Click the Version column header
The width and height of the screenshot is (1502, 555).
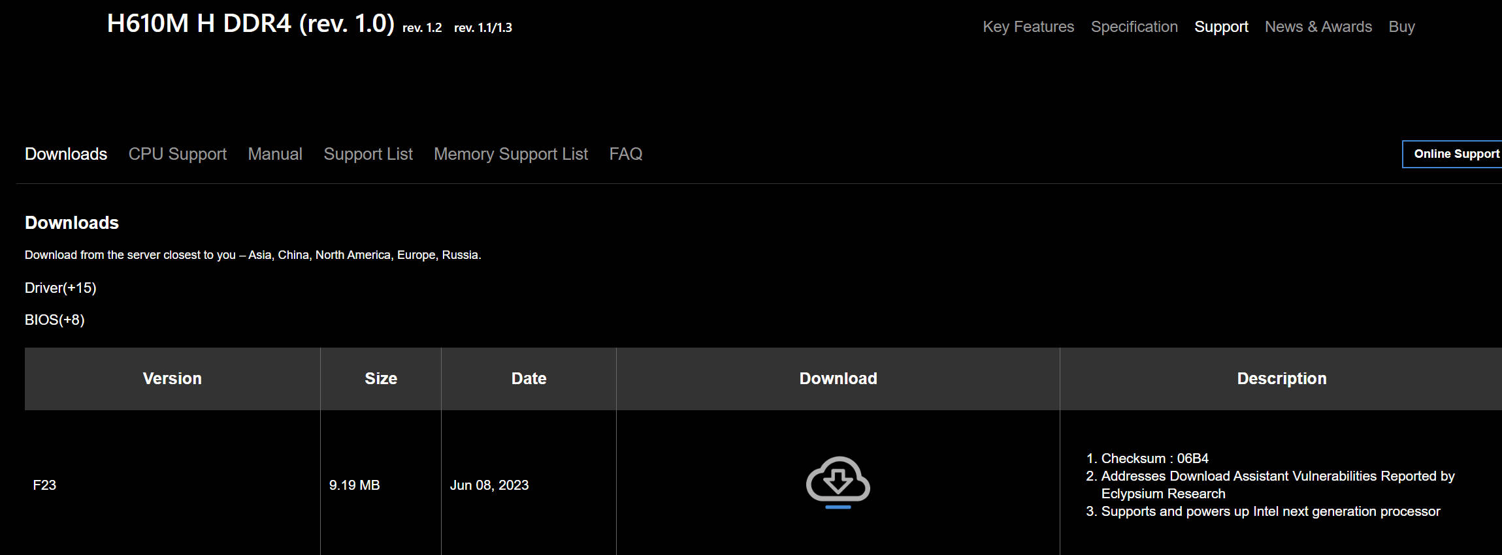[x=172, y=379]
